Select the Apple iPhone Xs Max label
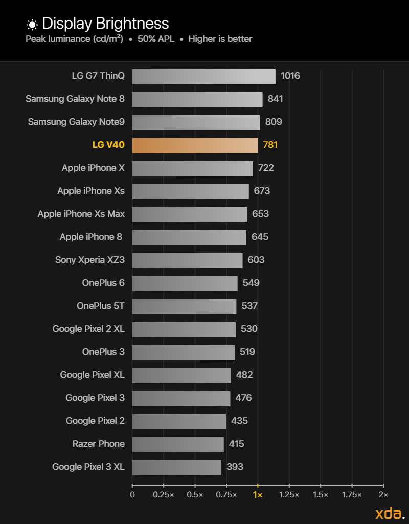The image size is (409, 524). click(x=81, y=214)
